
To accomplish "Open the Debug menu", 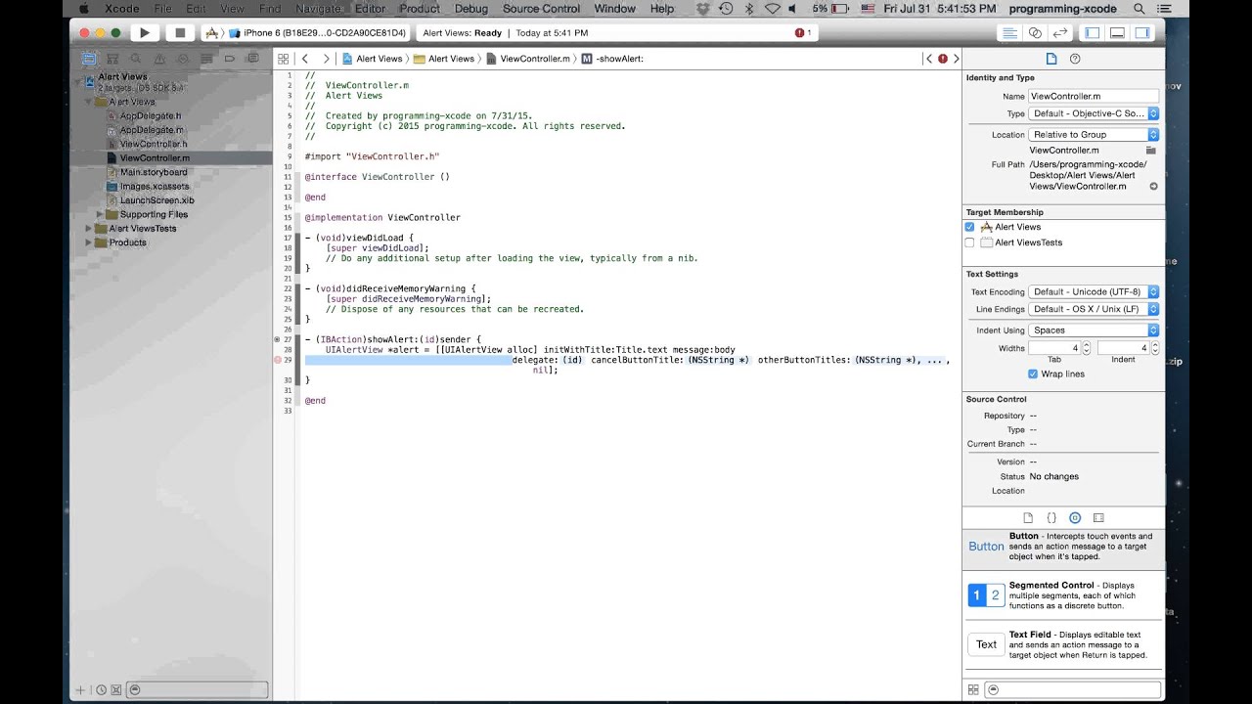I will click(470, 9).
